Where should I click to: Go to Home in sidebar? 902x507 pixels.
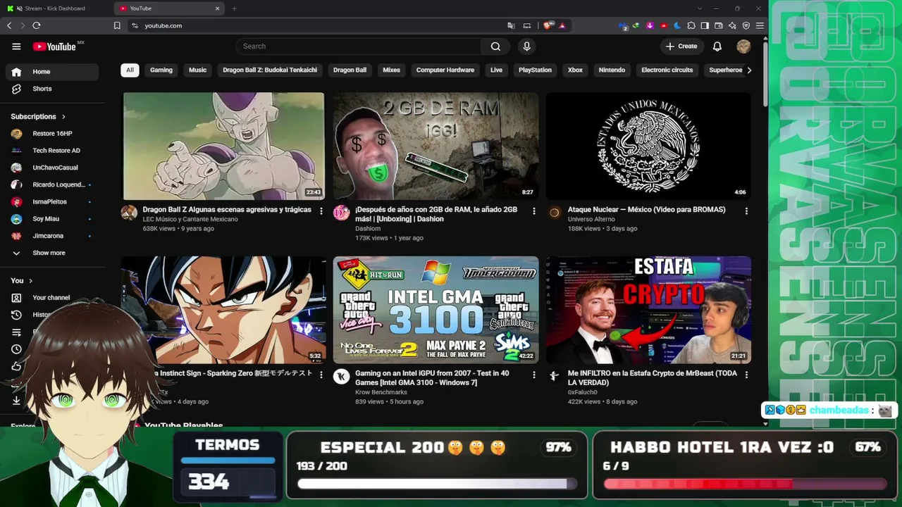[x=52, y=72]
